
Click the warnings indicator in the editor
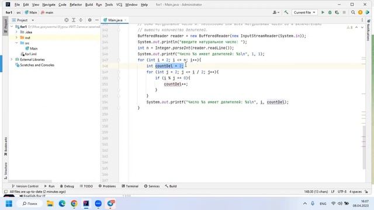(349, 27)
